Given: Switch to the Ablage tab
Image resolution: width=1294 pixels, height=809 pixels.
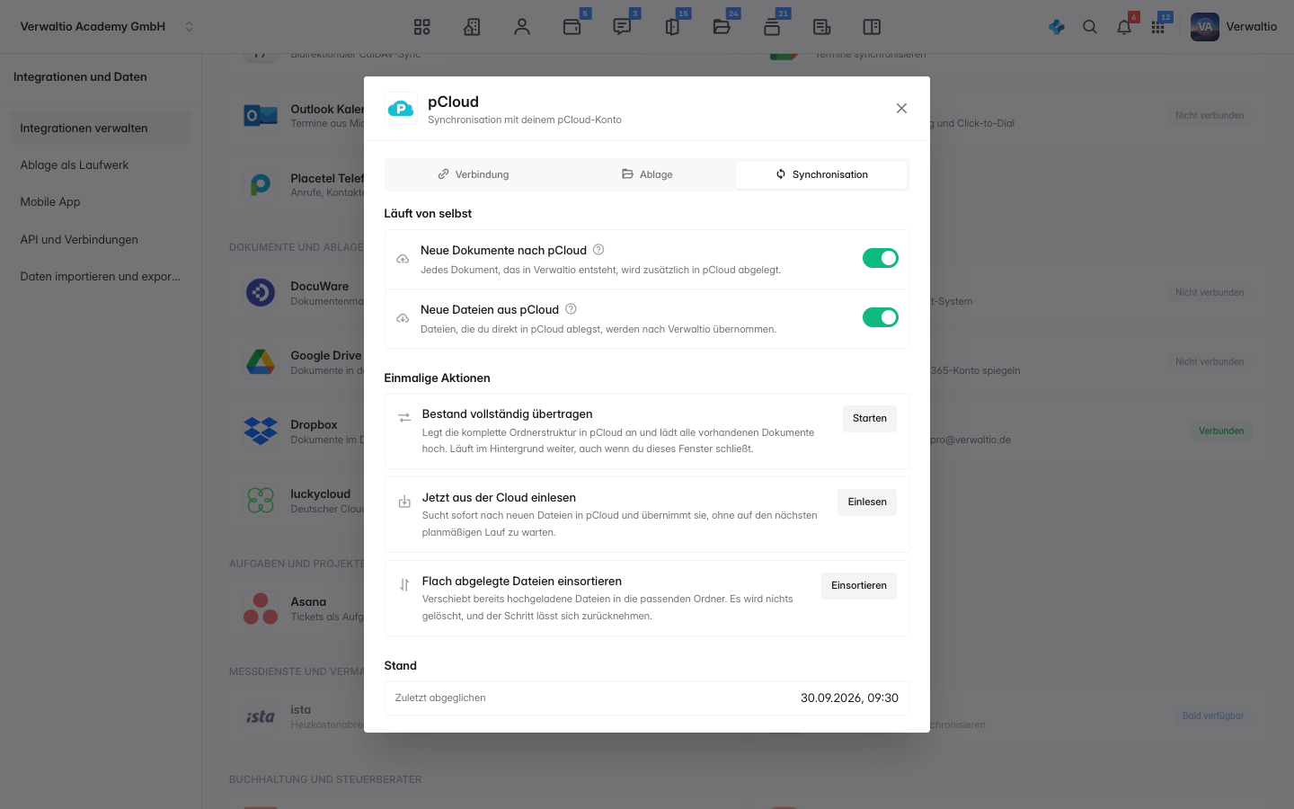Looking at the screenshot, I should 647,174.
